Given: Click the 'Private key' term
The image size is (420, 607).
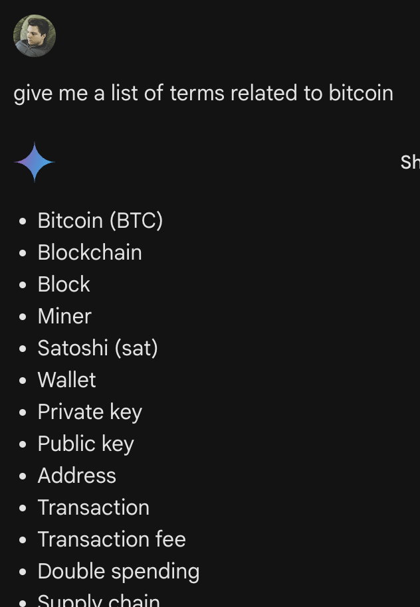Looking at the screenshot, I should [90, 412].
